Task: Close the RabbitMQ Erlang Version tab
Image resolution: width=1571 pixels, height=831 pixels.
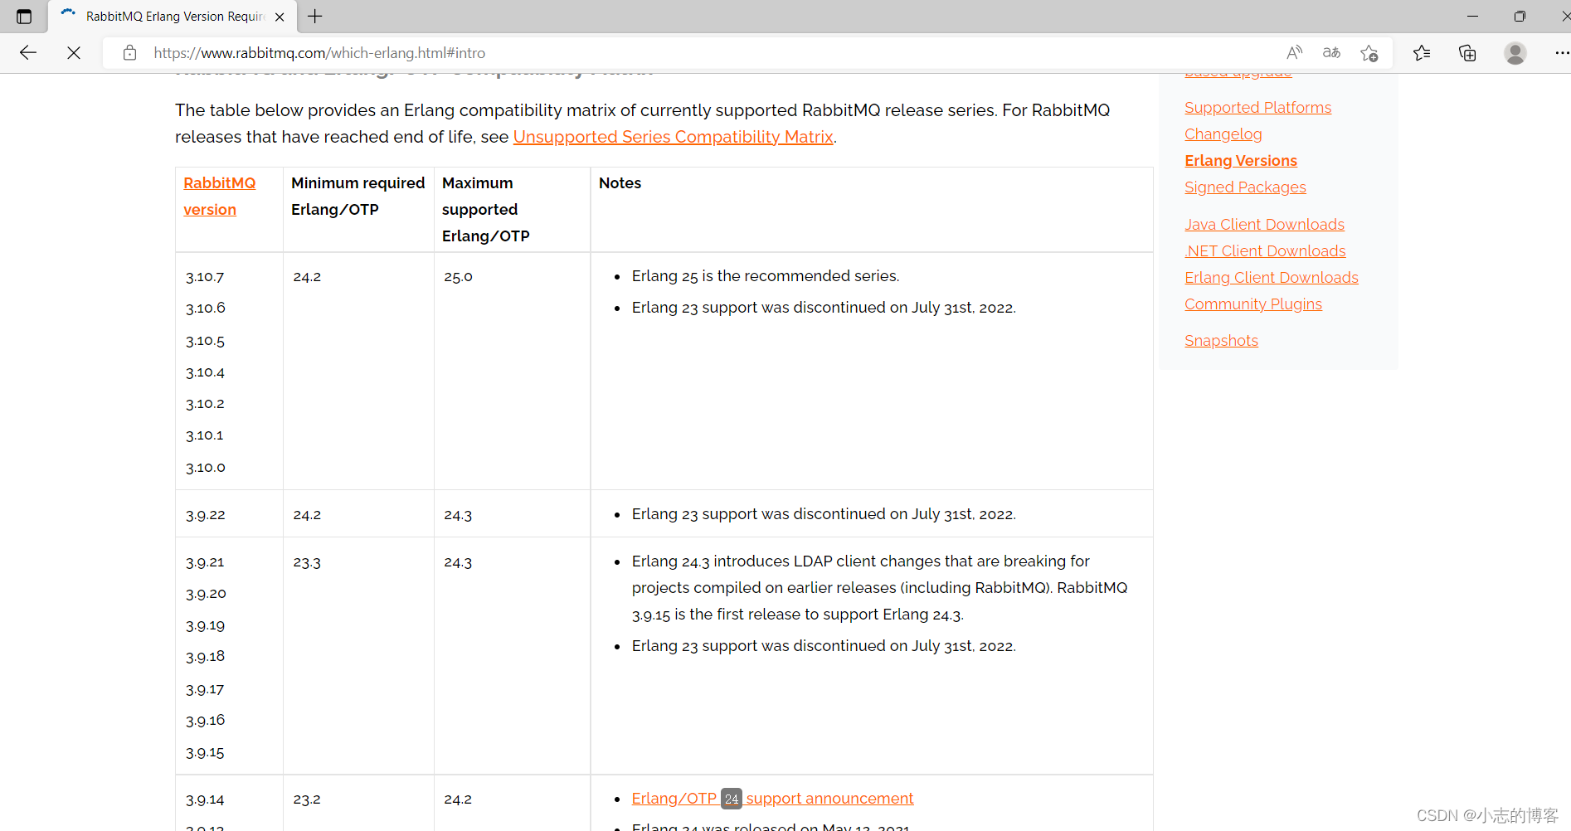Action: [280, 17]
